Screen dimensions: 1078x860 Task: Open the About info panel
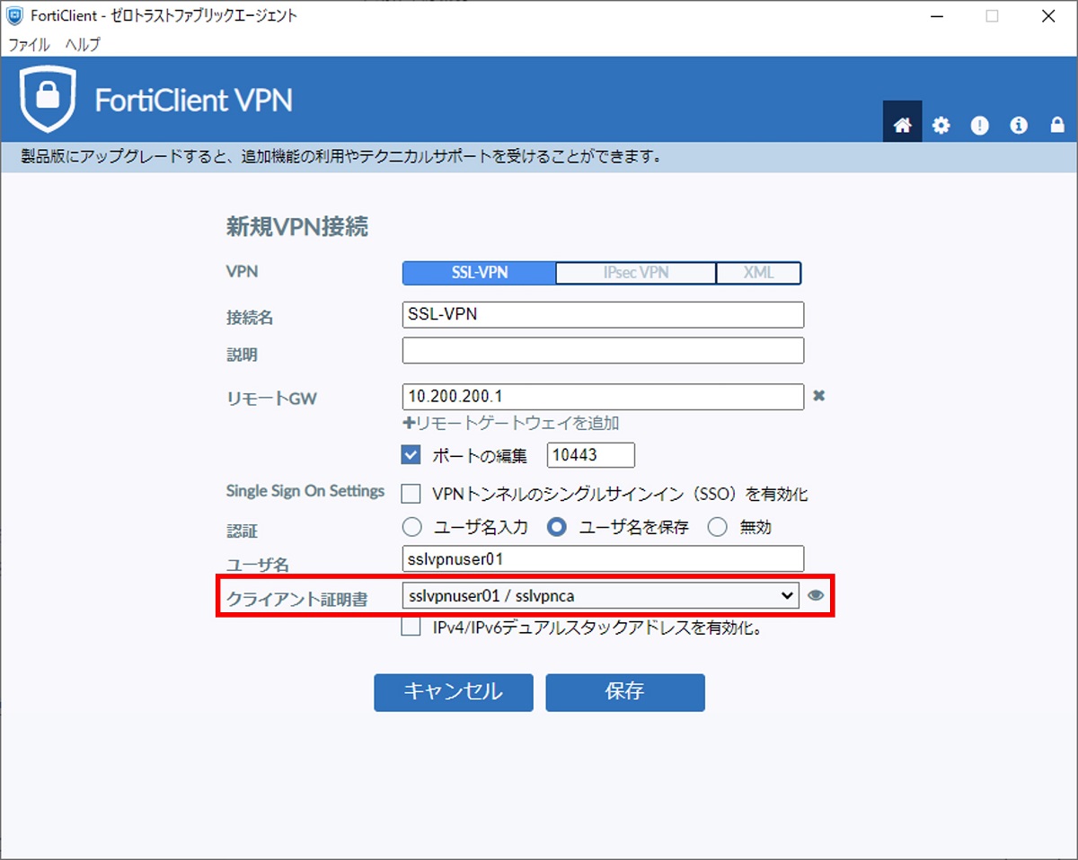[1018, 126]
